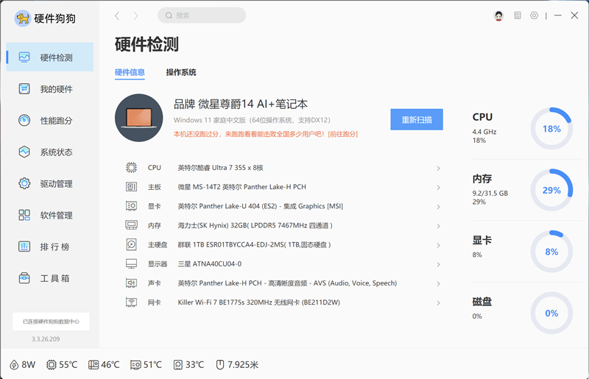This screenshot has width=589, height=379.
Task: Click the CPU chip icon in list
Action: (x=131, y=168)
